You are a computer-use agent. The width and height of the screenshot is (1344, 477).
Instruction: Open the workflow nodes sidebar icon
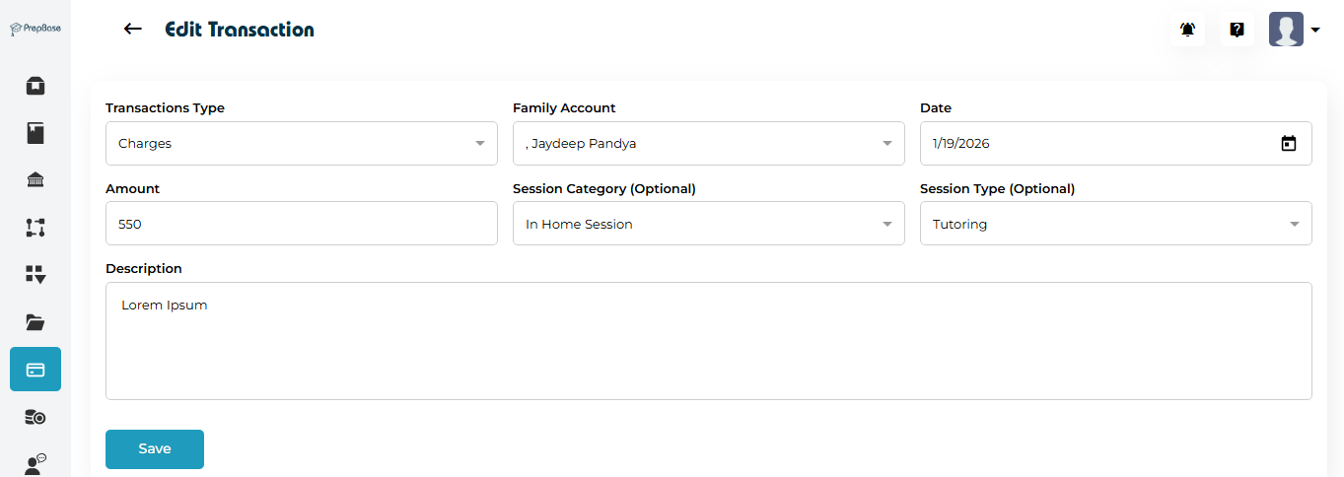[x=35, y=228]
